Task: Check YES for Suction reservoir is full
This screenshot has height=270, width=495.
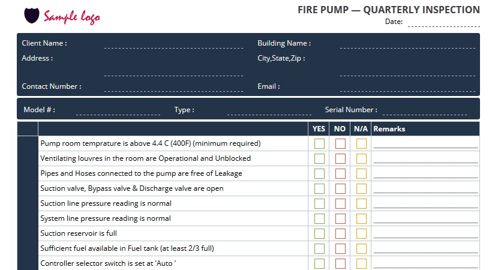Action: [319, 233]
